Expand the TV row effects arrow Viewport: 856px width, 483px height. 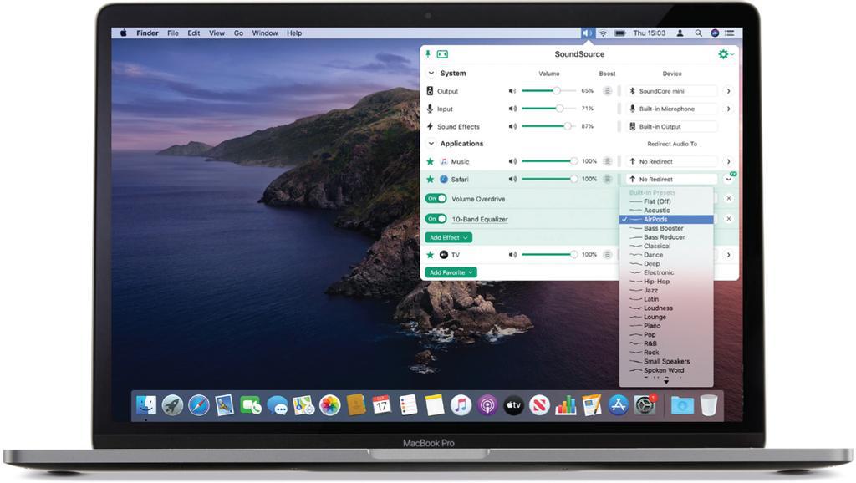tap(729, 255)
